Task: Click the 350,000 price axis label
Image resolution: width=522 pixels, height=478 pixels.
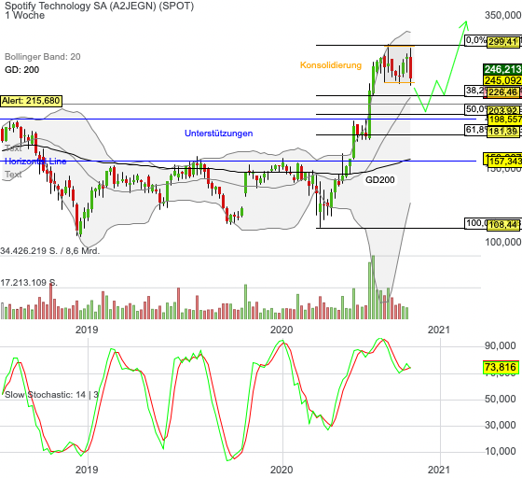Action: pyautogui.click(x=503, y=15)
